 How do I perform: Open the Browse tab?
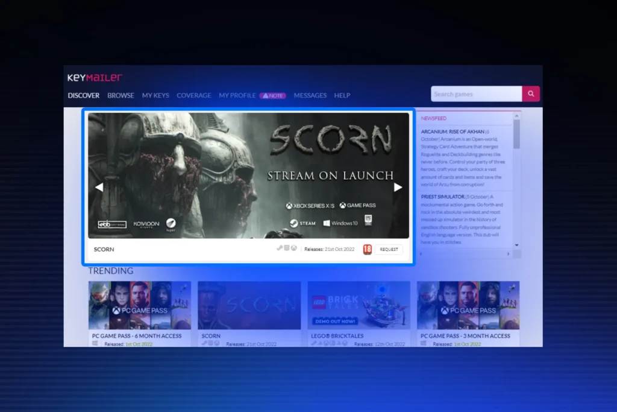(121, 95)
